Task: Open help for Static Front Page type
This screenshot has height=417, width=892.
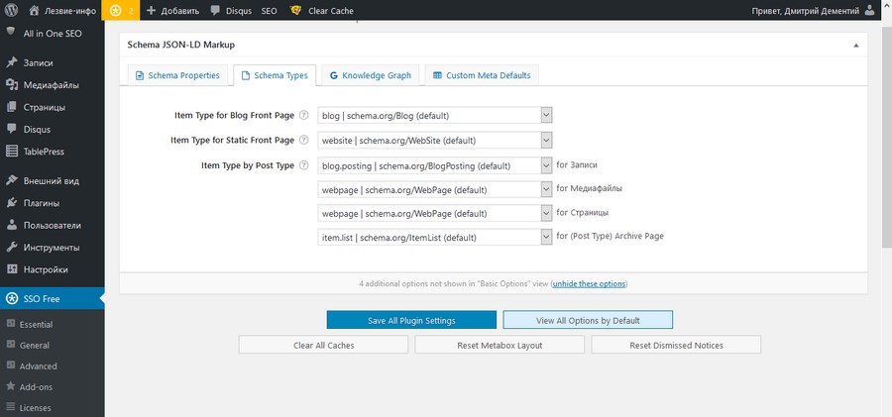Action: (304, 140)
